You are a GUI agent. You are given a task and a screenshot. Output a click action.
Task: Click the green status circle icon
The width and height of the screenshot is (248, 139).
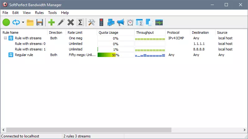6,22
